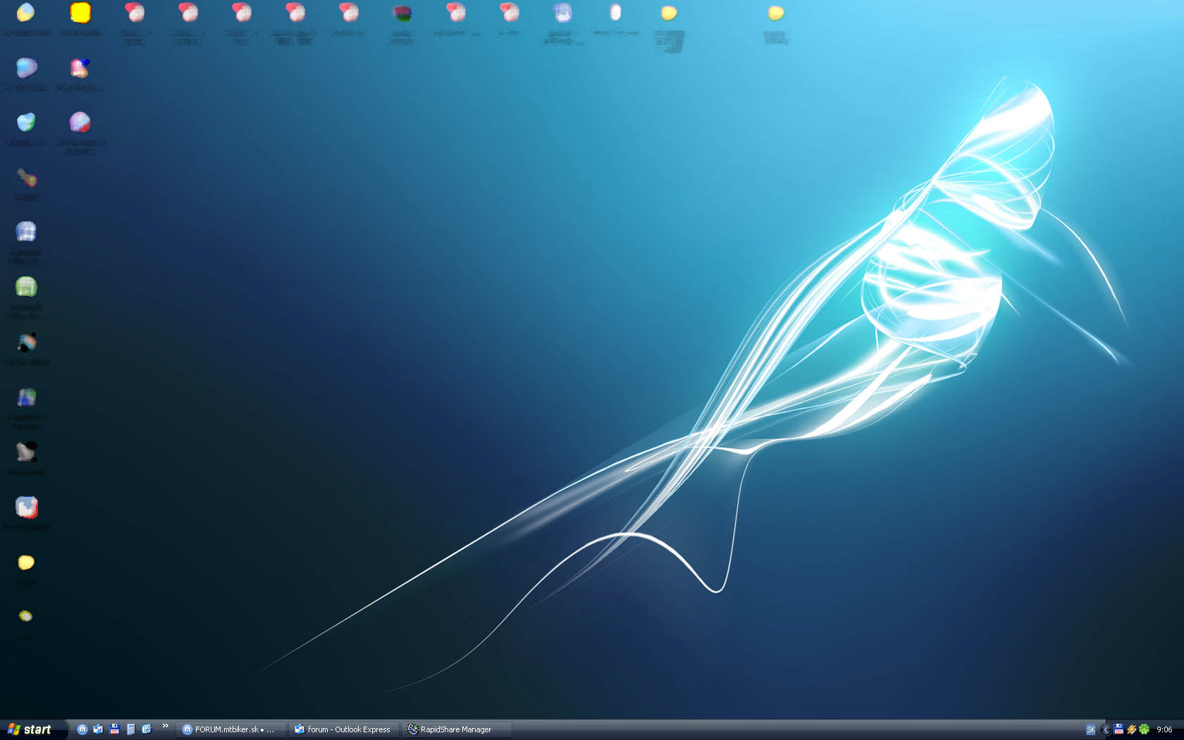Switch to forum - Outlook Express window
The image size is (1184, 740).
[x=343, y=729]
